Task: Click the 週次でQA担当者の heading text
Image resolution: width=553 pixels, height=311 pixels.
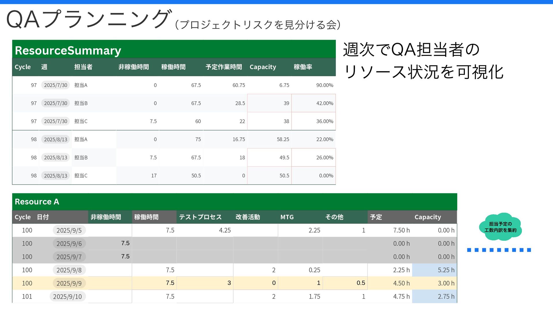Action: (x=411, y=50)
